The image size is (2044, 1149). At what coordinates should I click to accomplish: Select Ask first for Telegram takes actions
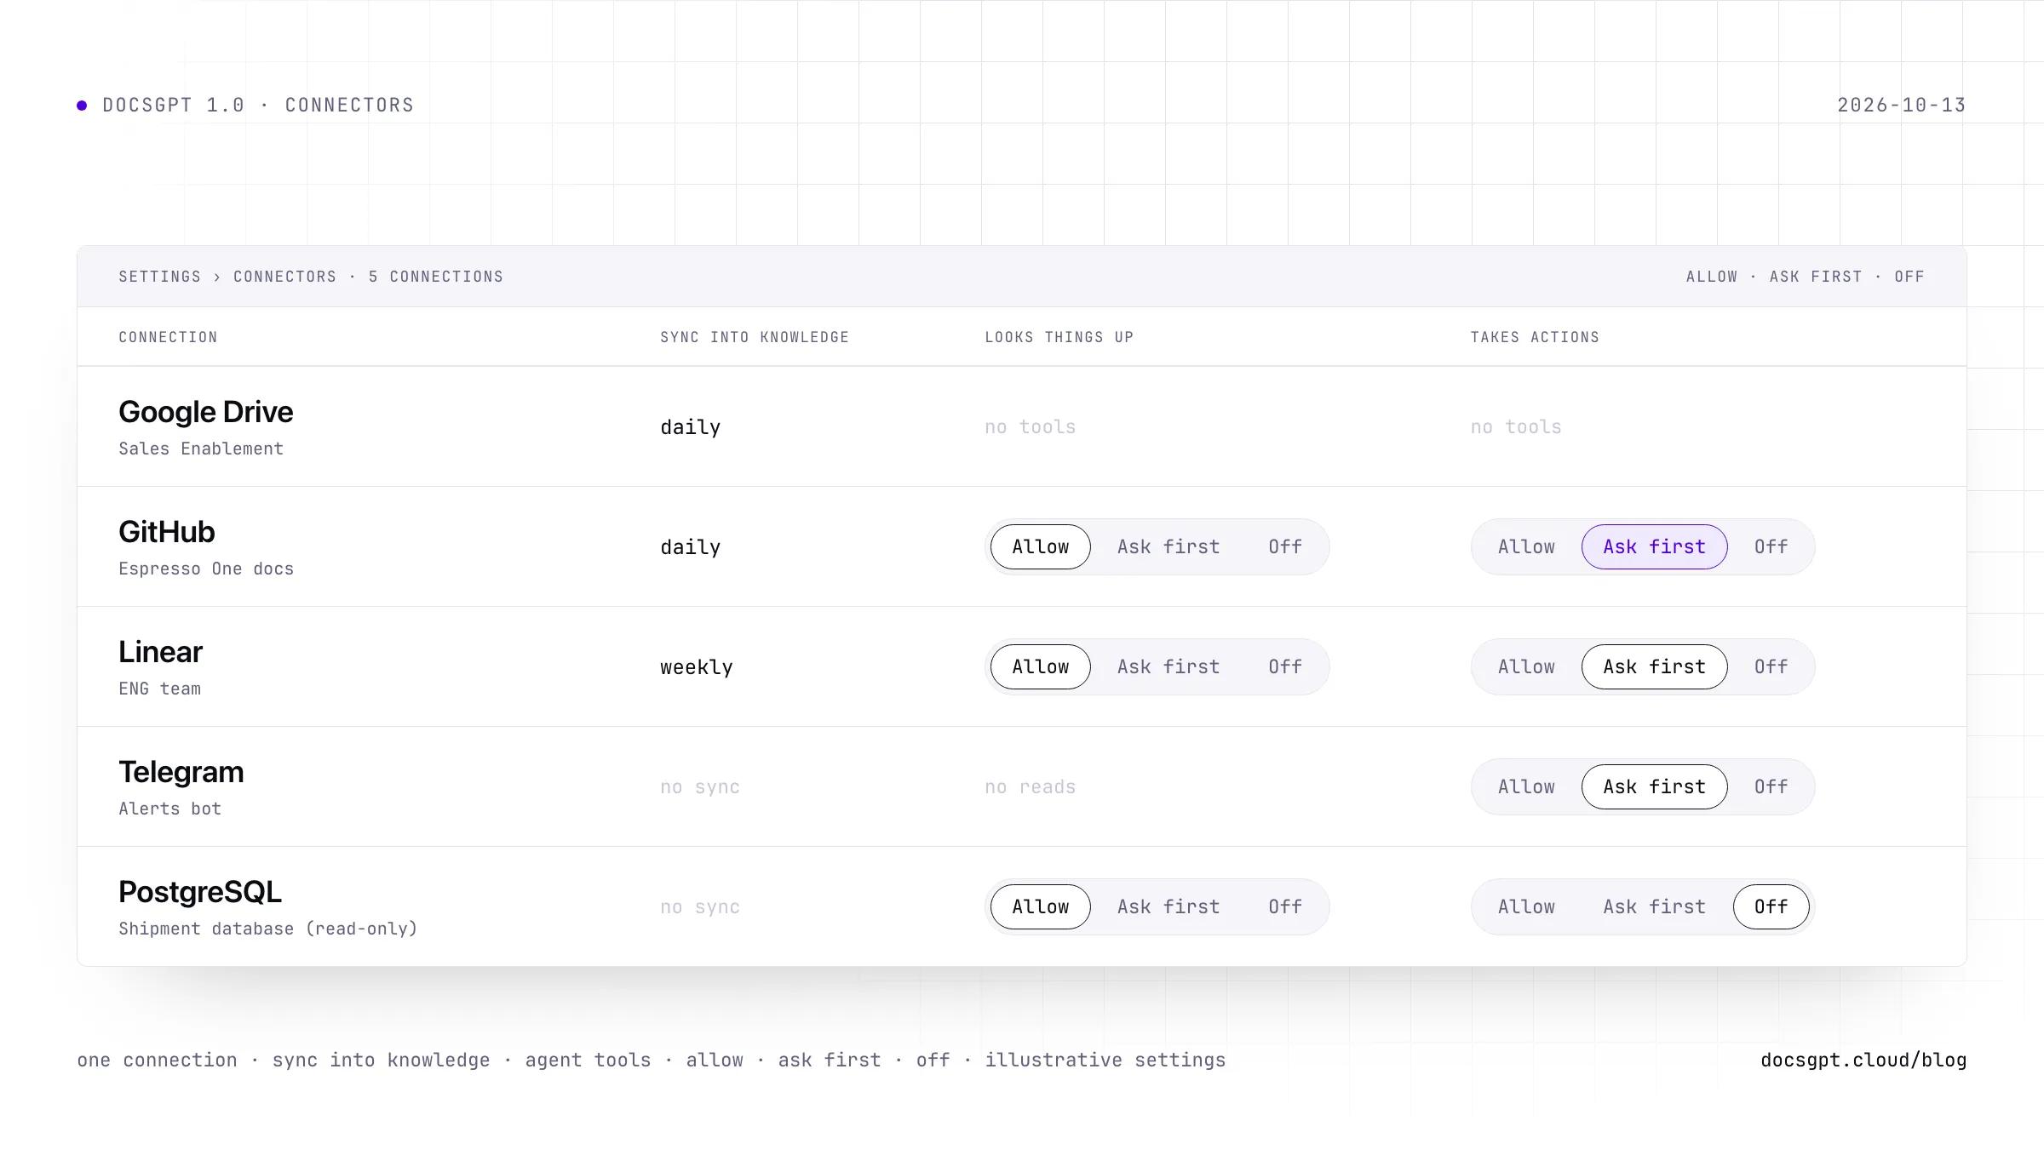(1654, 786)
